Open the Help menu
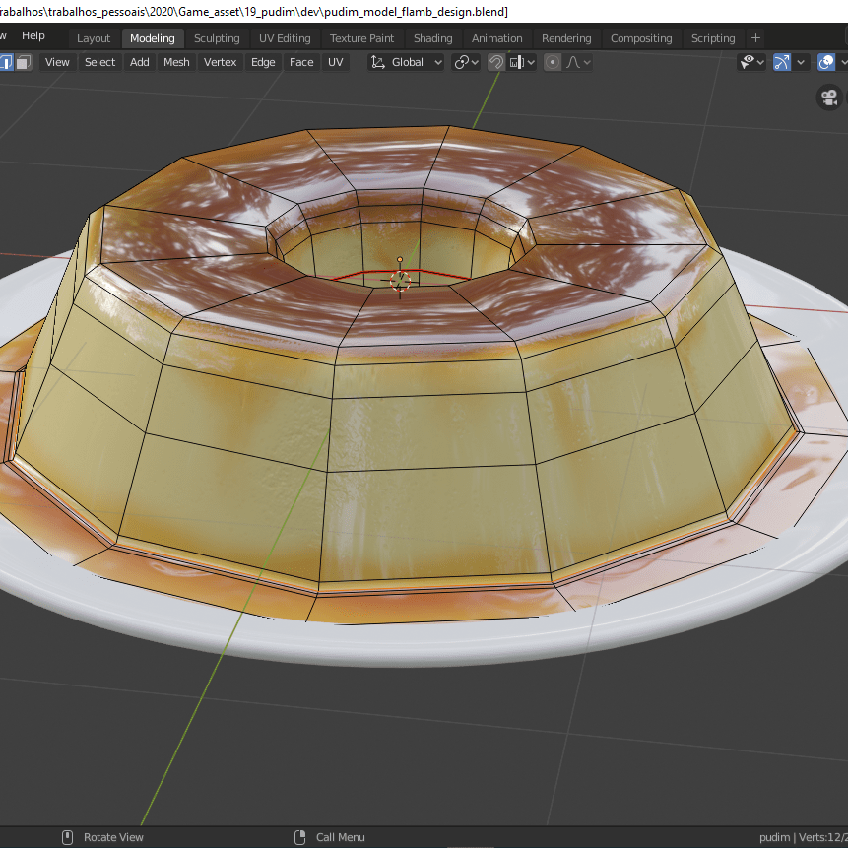 [x=33, y=35]
